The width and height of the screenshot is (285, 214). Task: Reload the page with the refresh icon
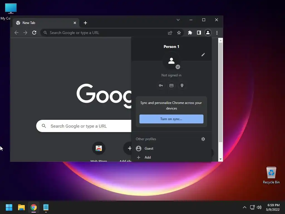(34, 33)
